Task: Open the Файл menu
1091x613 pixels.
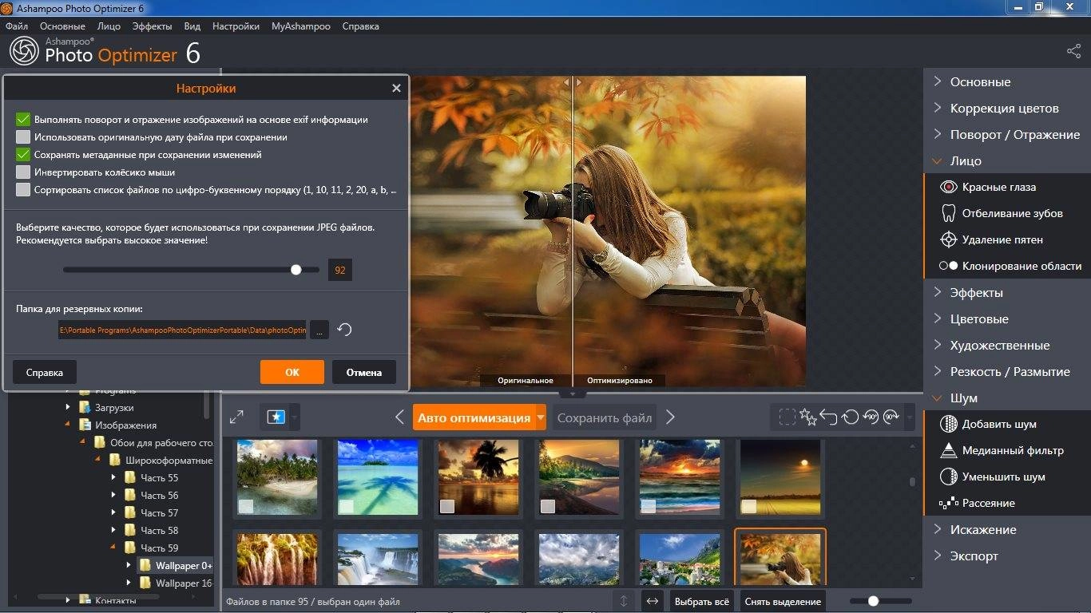Action: coord(17,26)
